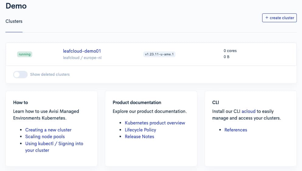
Task: Click the How to card heading
Action: (21, 102)
